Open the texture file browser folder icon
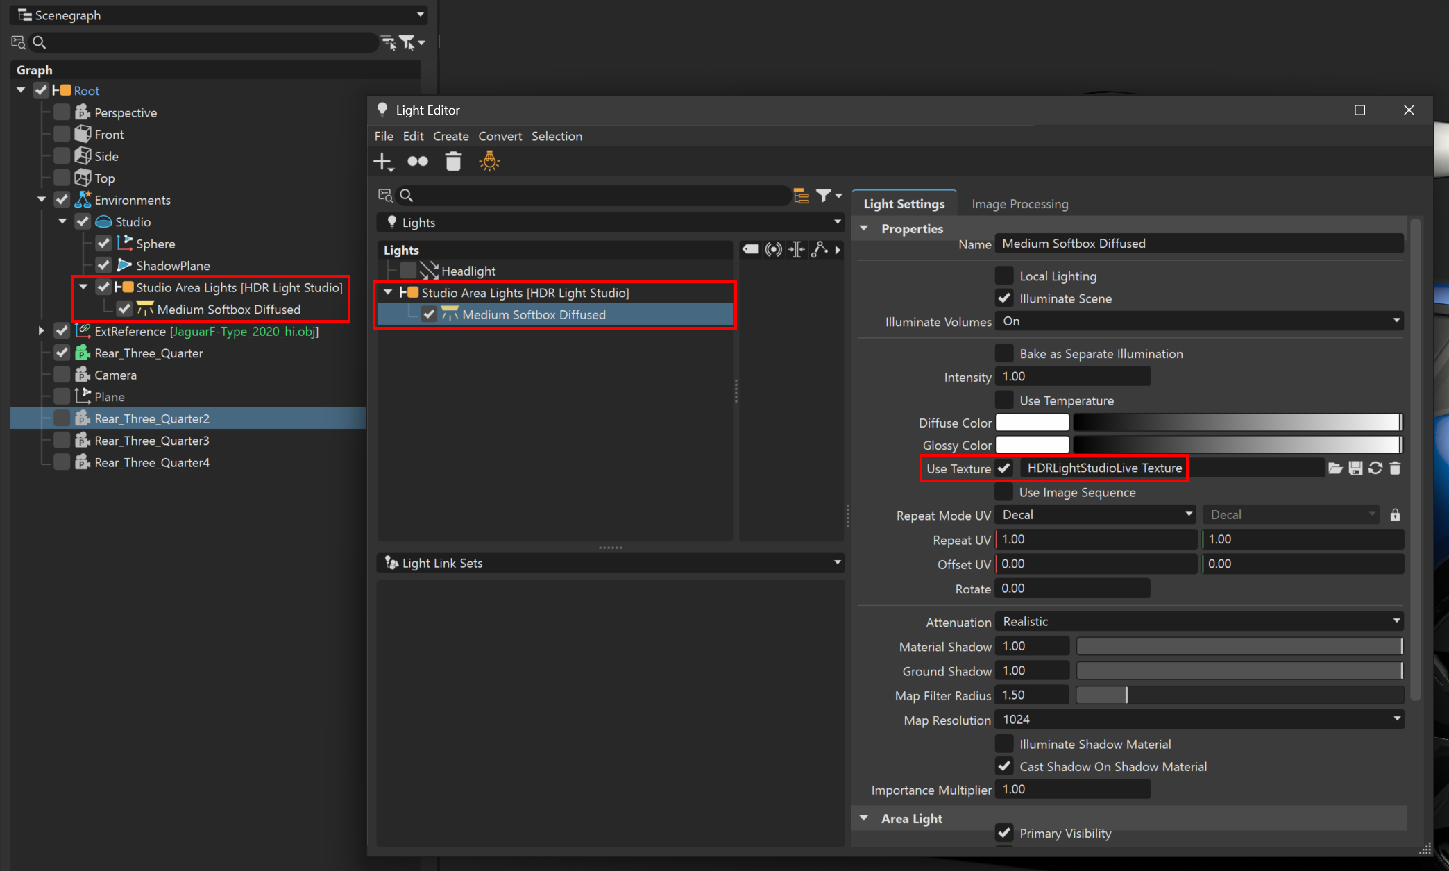The image size is (1449, 871). point(1336,468)
